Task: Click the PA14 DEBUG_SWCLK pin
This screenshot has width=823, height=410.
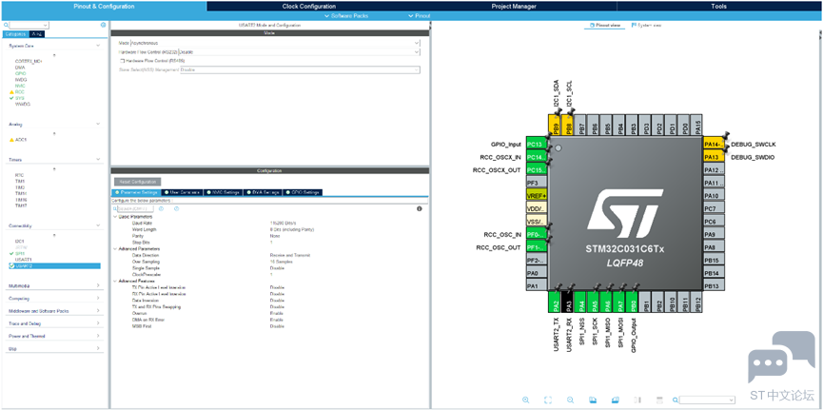Action: 714,145
